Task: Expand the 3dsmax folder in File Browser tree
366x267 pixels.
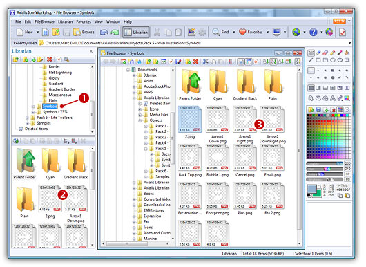Action: 134,75
